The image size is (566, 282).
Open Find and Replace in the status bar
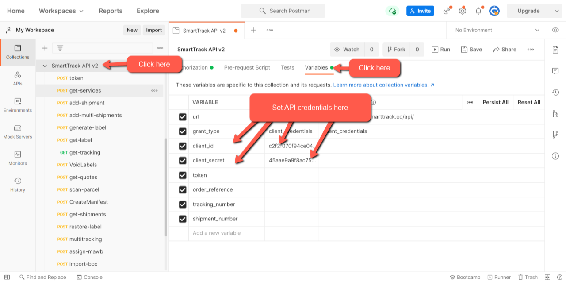(x=42, y=277)
